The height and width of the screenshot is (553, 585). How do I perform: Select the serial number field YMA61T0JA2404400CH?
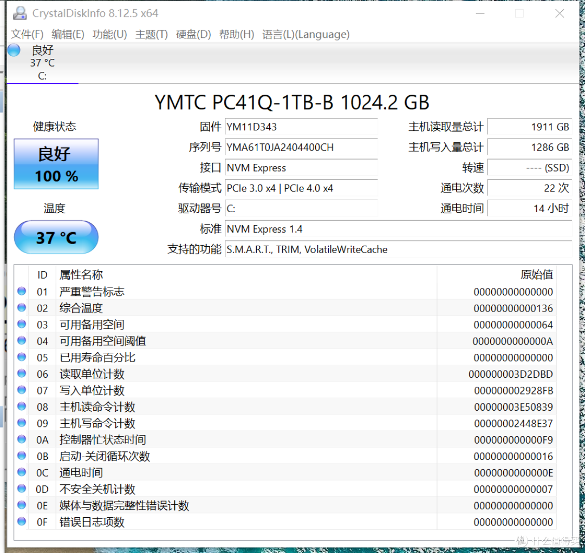point(301,147)
